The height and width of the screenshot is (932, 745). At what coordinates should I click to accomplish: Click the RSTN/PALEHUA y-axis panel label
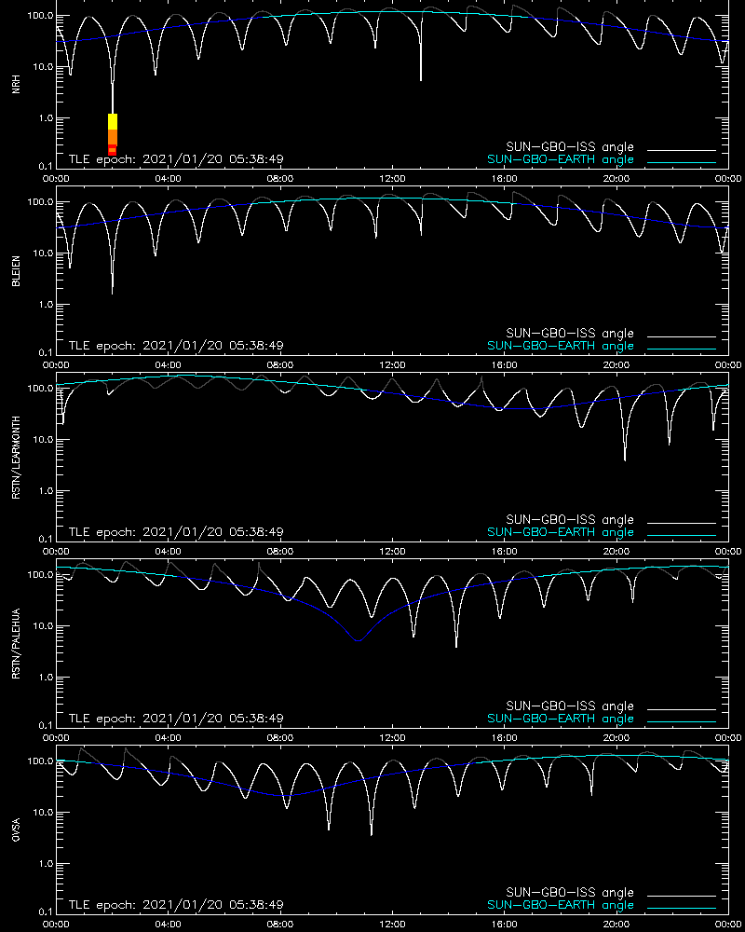(x=16, y=644)
